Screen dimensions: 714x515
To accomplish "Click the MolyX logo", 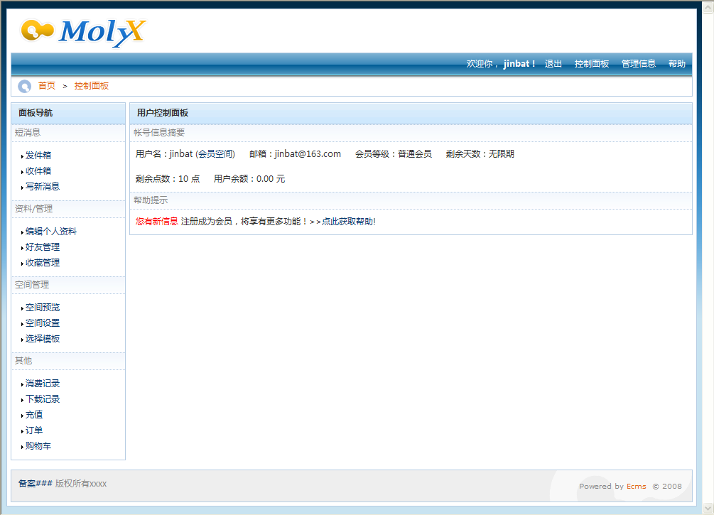I will [x=82, y=31].
